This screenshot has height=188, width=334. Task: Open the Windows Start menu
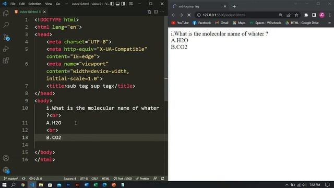4,184
